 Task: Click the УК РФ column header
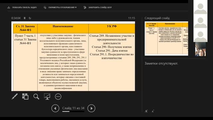tap(112, 28)
